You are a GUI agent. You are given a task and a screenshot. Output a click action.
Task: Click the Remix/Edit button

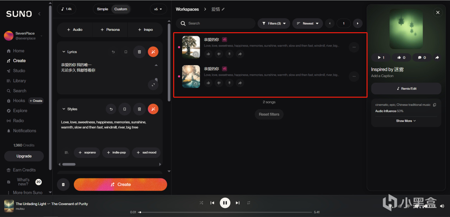(406, 89)
